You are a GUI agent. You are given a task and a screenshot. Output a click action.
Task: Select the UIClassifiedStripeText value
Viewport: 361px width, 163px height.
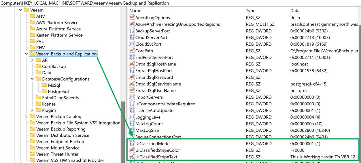[156, 157]
